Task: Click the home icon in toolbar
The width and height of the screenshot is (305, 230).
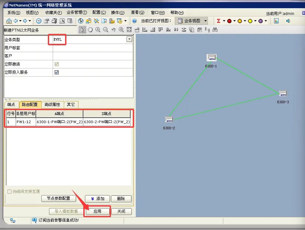Action: tap(9, 21)
